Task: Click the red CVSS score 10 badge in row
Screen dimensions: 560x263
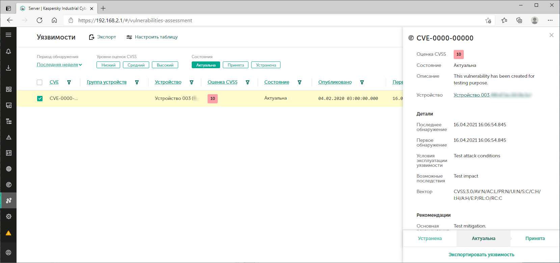Action: coord(212,99)
